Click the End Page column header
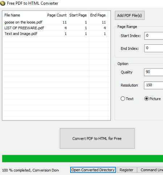The image size is (163, 175). (x=98, y=15)
